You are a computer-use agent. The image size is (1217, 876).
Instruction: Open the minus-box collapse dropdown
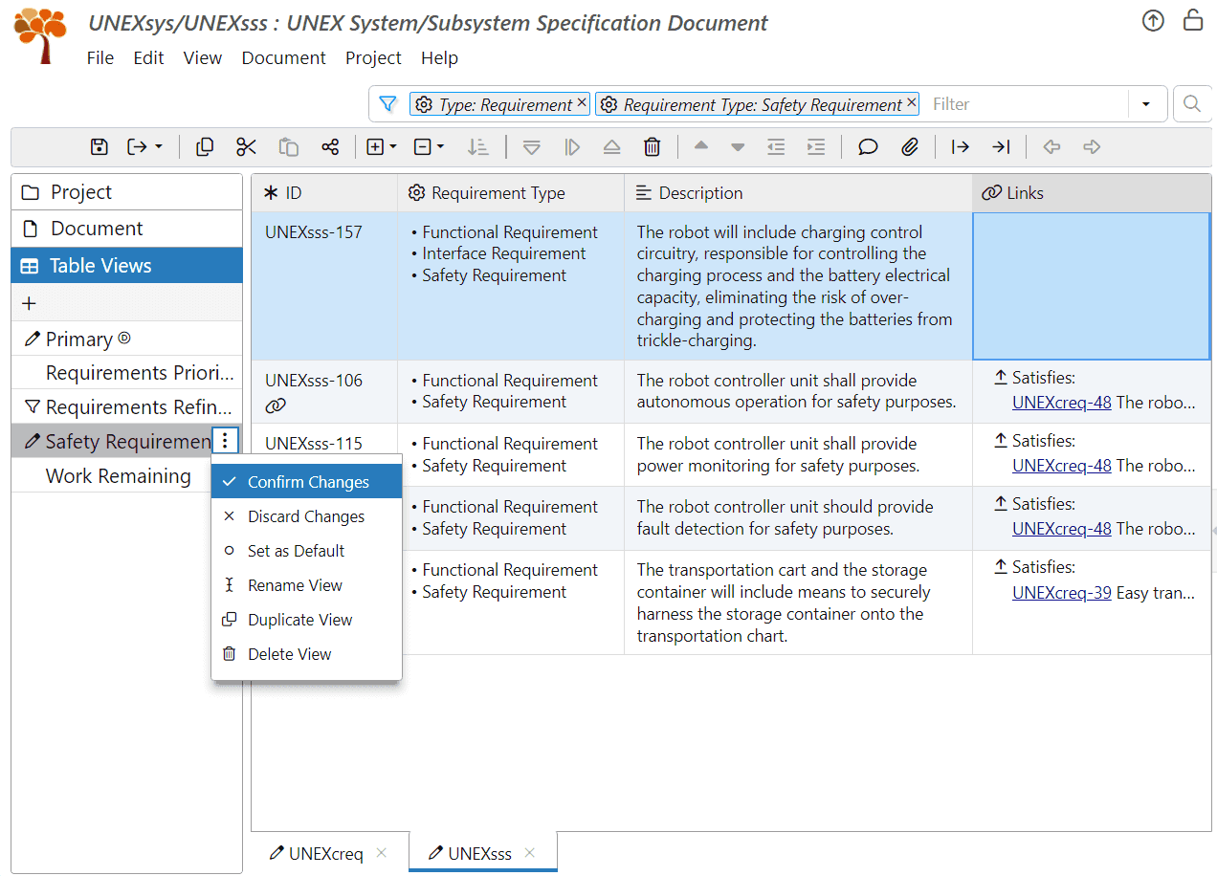pos(429,146)
